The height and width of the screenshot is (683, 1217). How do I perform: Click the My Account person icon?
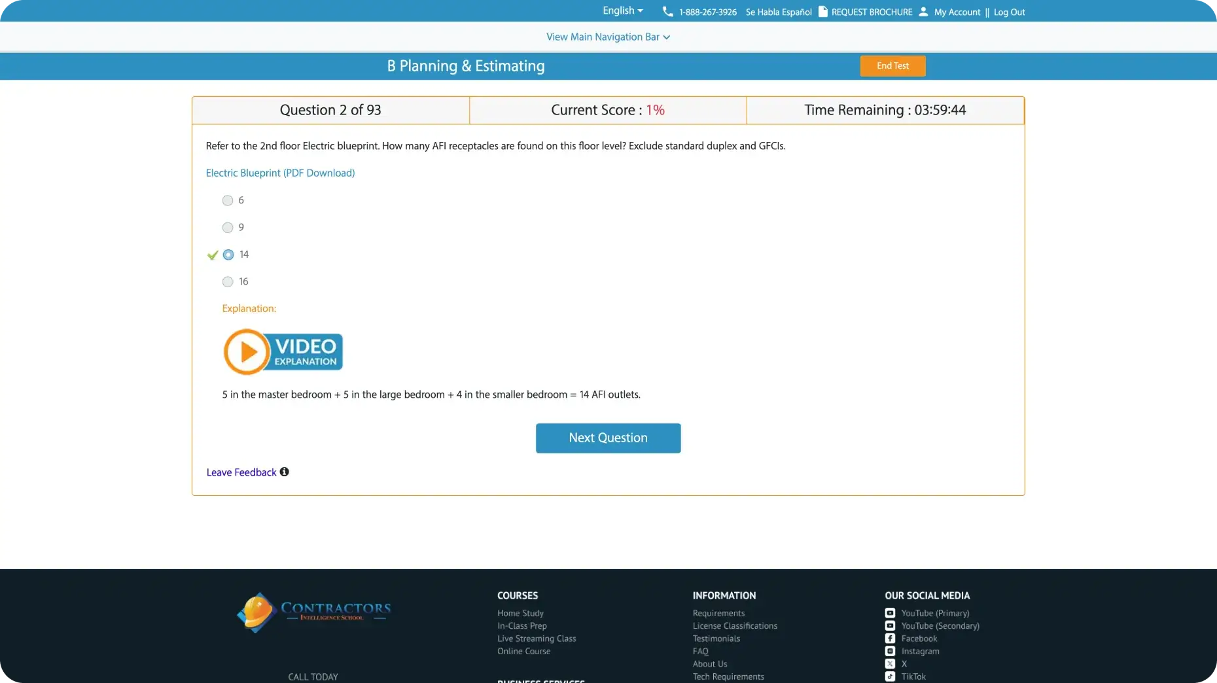point(923,12)
